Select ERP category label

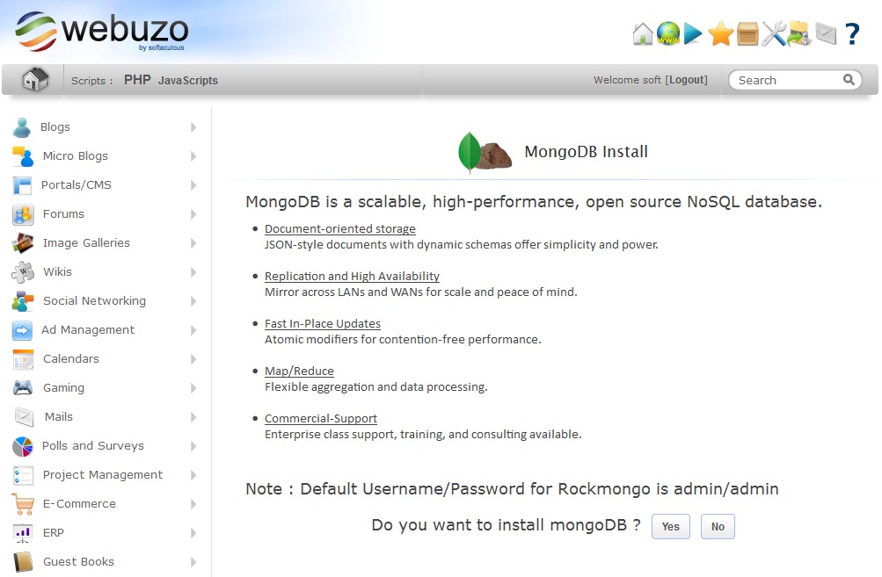click(54, 532)
